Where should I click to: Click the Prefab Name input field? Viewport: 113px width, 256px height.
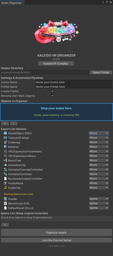tap(73, 87)
